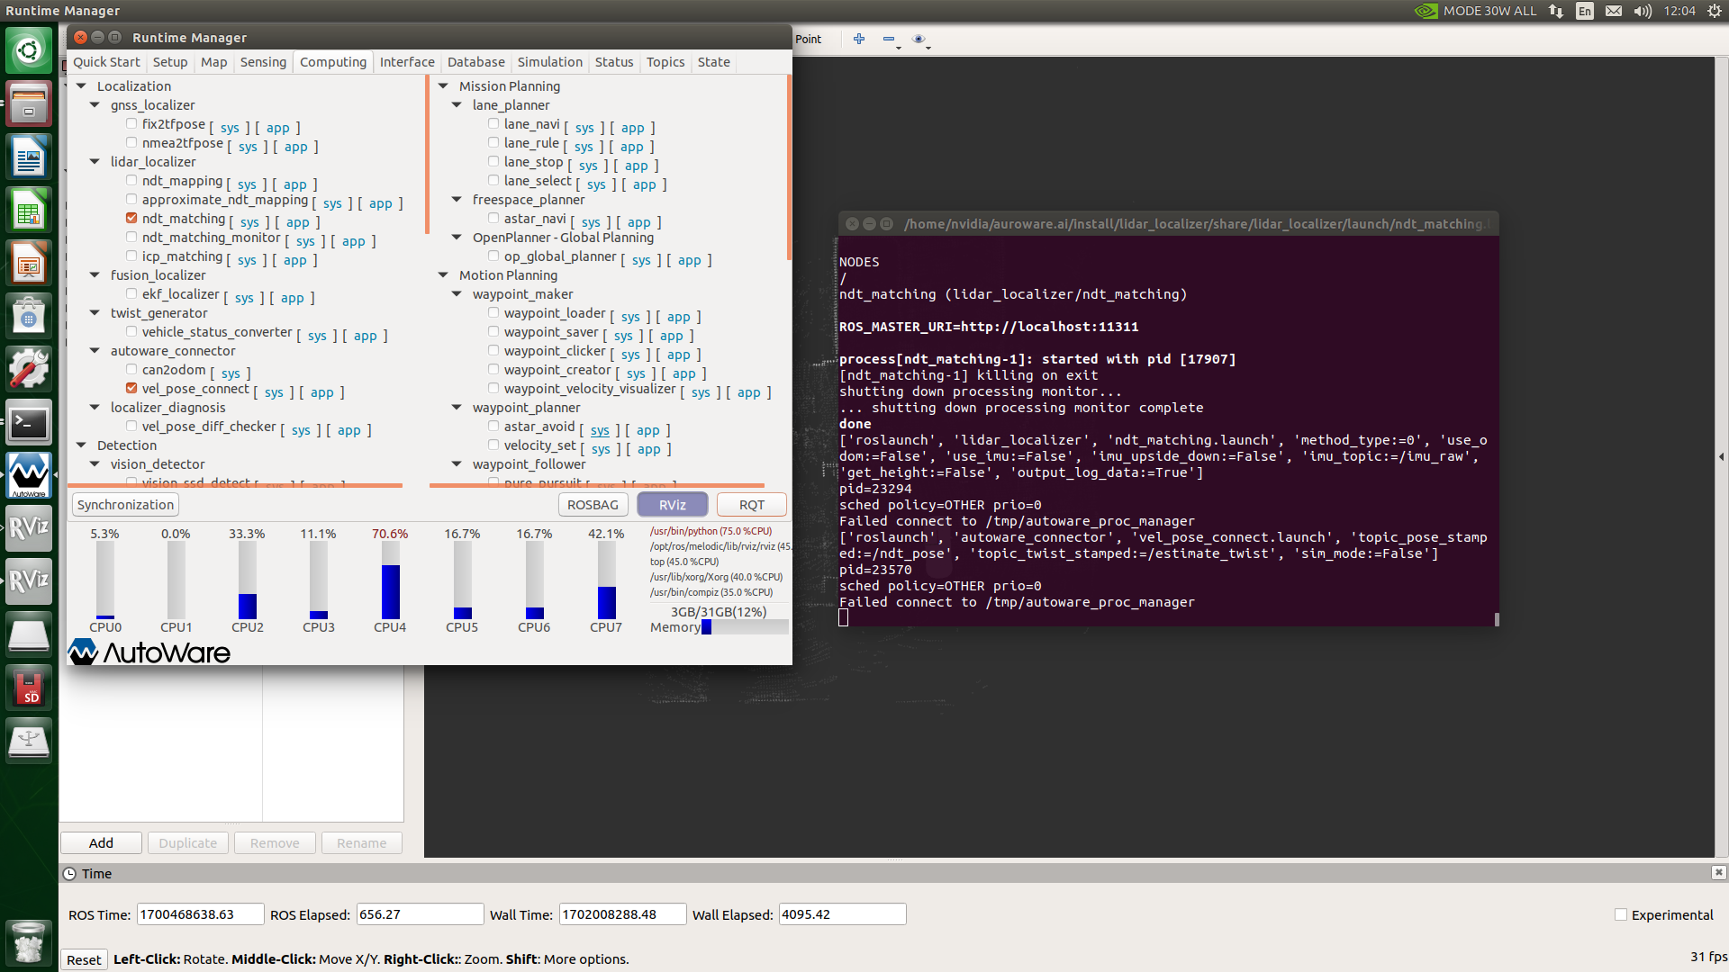Launch the Terminal icon in dock
This screenshot has width=1729, height=972.
click(29, 422)
